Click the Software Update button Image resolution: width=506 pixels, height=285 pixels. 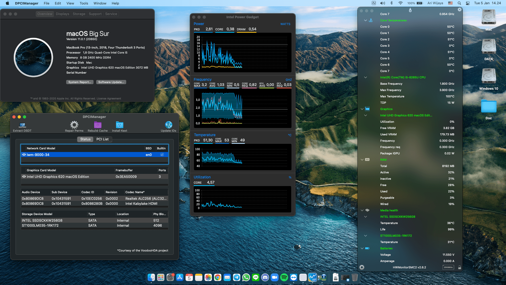click(x=111, y=82)
